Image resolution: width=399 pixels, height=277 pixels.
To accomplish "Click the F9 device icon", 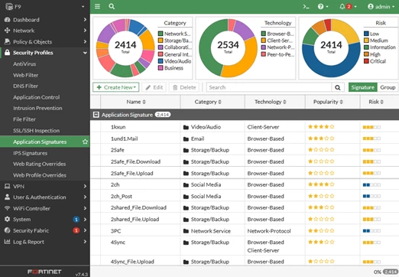I will point(9,7).
